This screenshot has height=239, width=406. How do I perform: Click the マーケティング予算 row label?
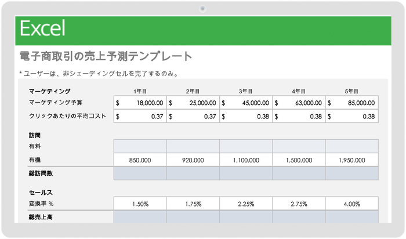[56, 103]
